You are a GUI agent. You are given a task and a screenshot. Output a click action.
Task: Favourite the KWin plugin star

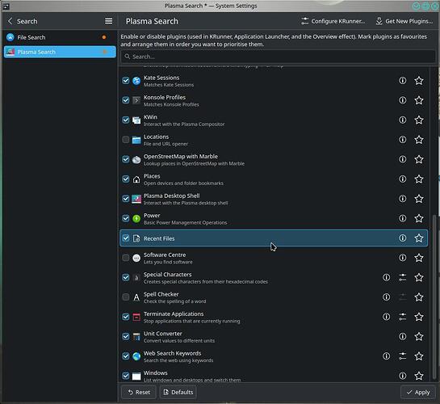point(419,120)
